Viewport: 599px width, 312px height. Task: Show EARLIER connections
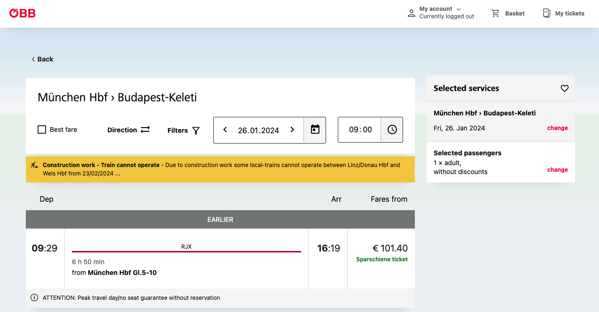tap(220, 220)
